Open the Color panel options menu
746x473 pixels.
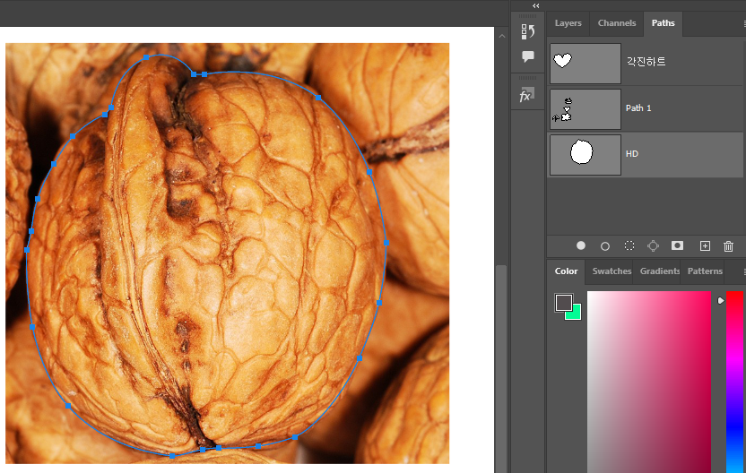(743, 271)
